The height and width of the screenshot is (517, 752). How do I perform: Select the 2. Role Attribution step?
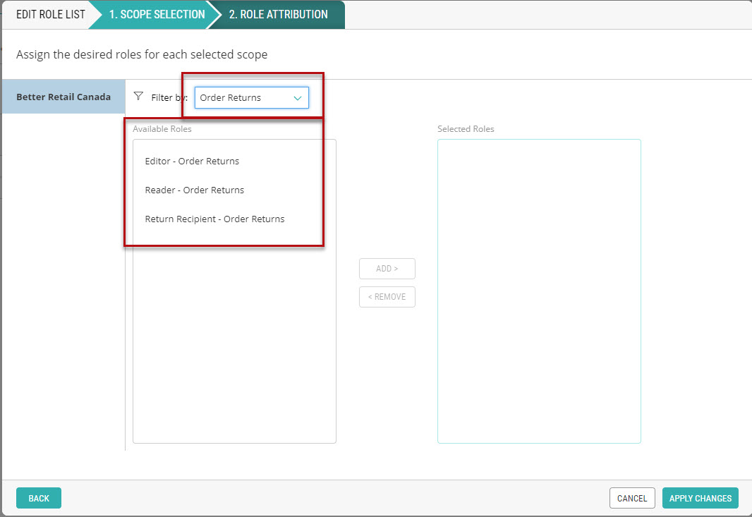pos(278,14)
